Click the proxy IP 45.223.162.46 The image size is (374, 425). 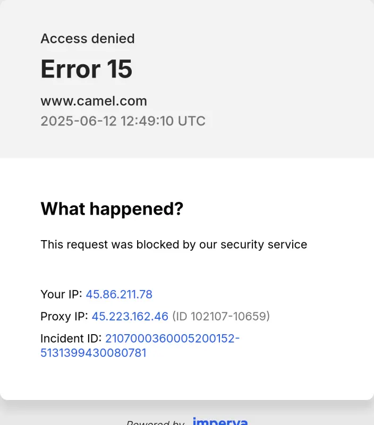pyautogui.click(x=130, y=316)
